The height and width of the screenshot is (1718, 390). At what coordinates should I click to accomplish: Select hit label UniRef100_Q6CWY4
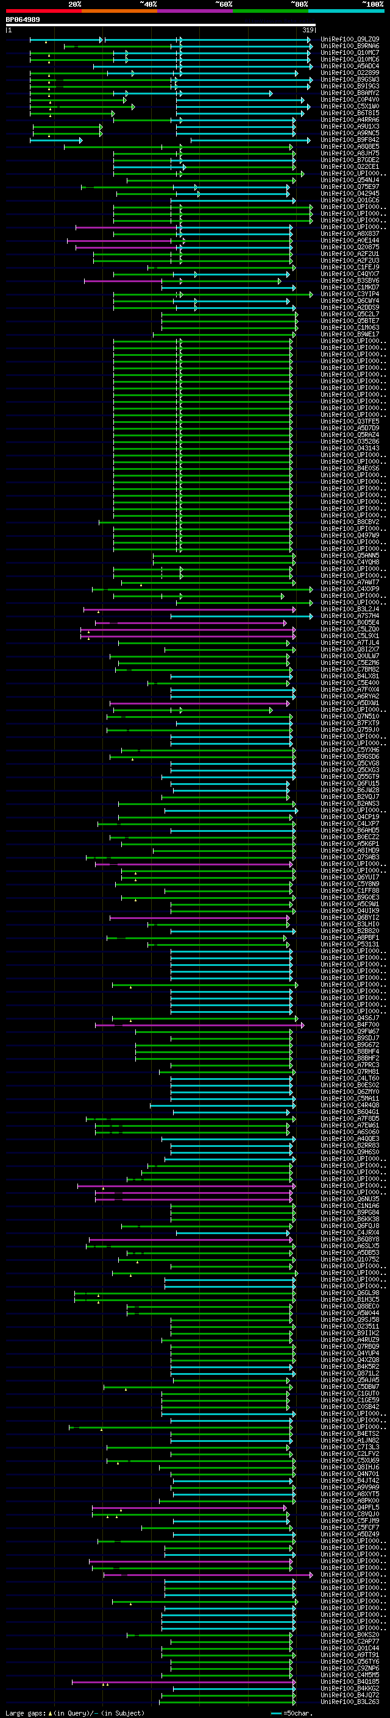(350, 300)
